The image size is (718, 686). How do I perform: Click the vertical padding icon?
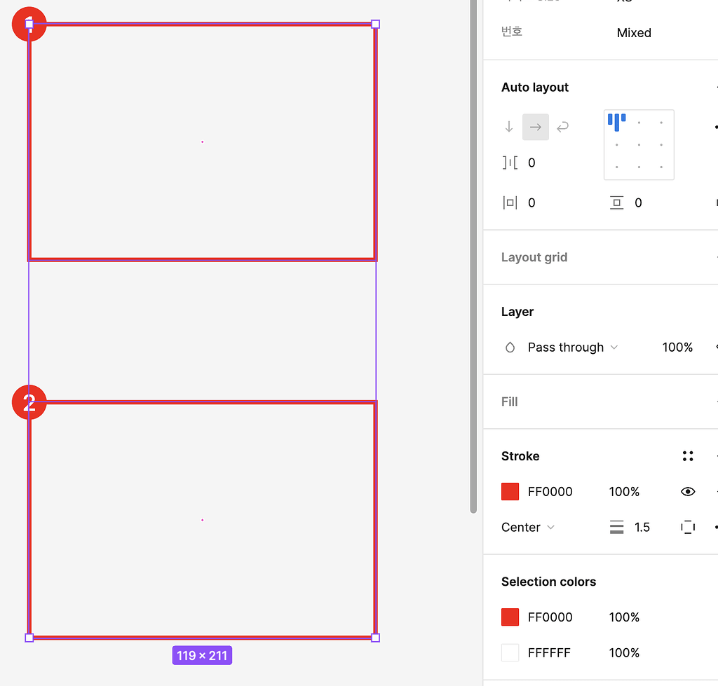pyautogui.click(x=617, y=203)
